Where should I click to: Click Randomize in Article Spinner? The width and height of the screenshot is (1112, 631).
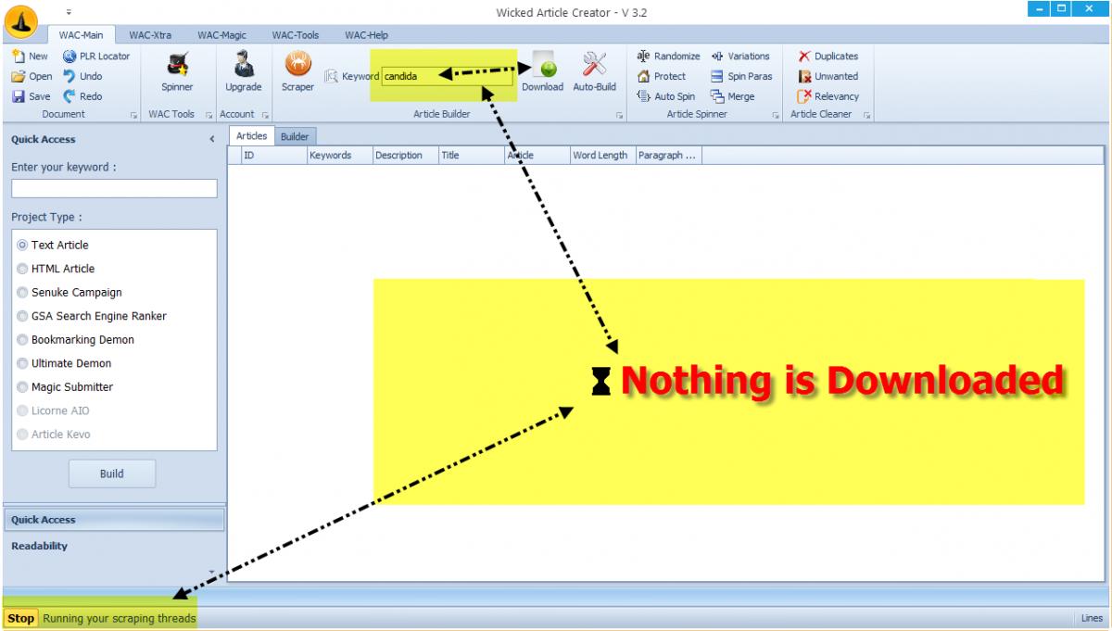tap(668, 57)
